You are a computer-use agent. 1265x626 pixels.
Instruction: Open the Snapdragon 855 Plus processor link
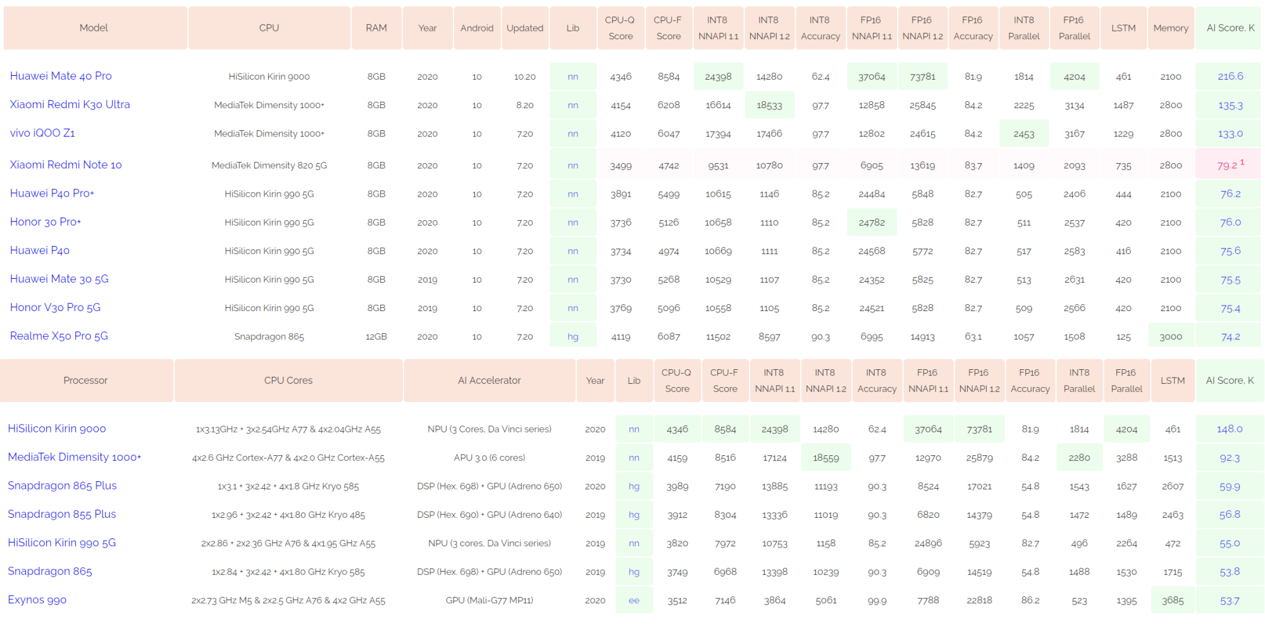[62, 514]
